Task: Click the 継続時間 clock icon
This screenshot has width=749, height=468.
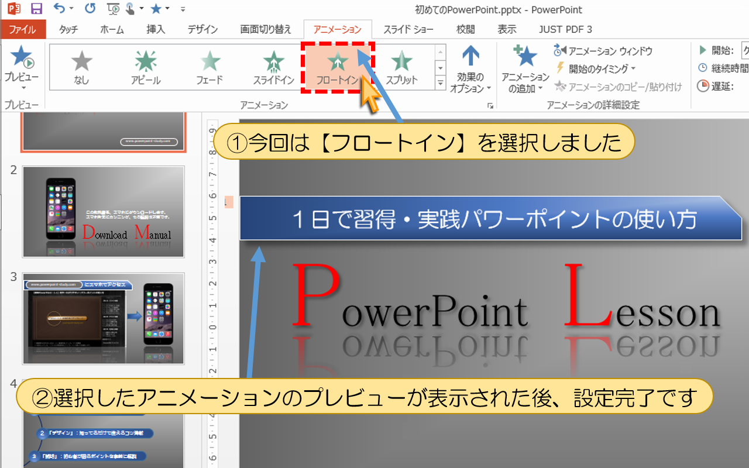Action: [703, 68]
